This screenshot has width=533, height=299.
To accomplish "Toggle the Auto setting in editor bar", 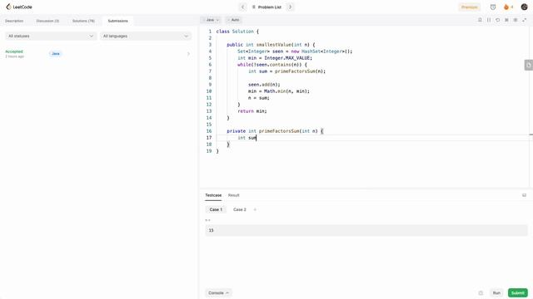I will tap(234, 20).
